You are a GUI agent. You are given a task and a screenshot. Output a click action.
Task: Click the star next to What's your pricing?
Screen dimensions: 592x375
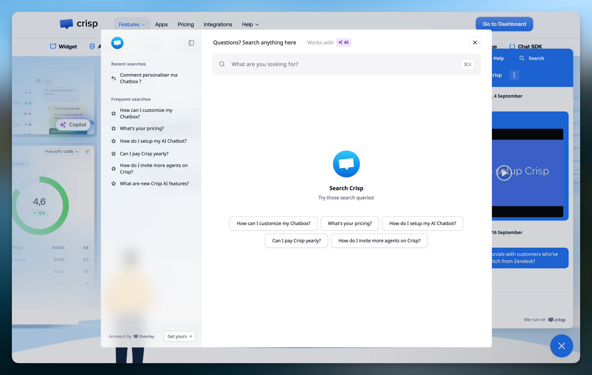pos(113,128)
